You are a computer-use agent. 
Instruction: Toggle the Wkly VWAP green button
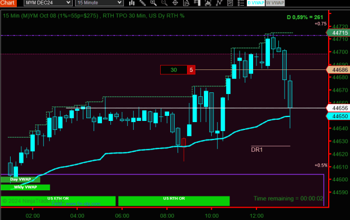[25, 187]
